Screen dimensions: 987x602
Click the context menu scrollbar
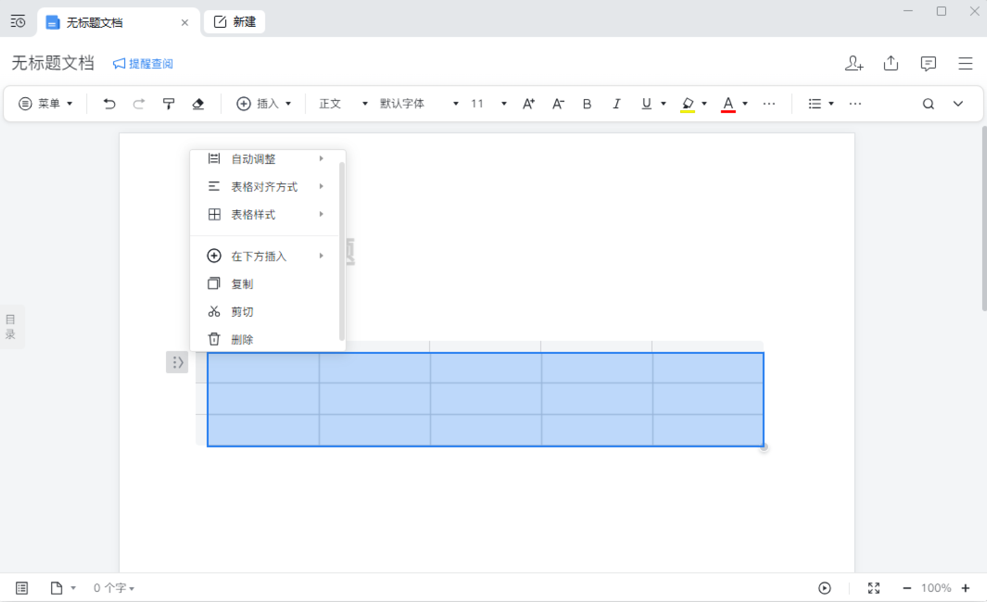(x=342, y=251)
